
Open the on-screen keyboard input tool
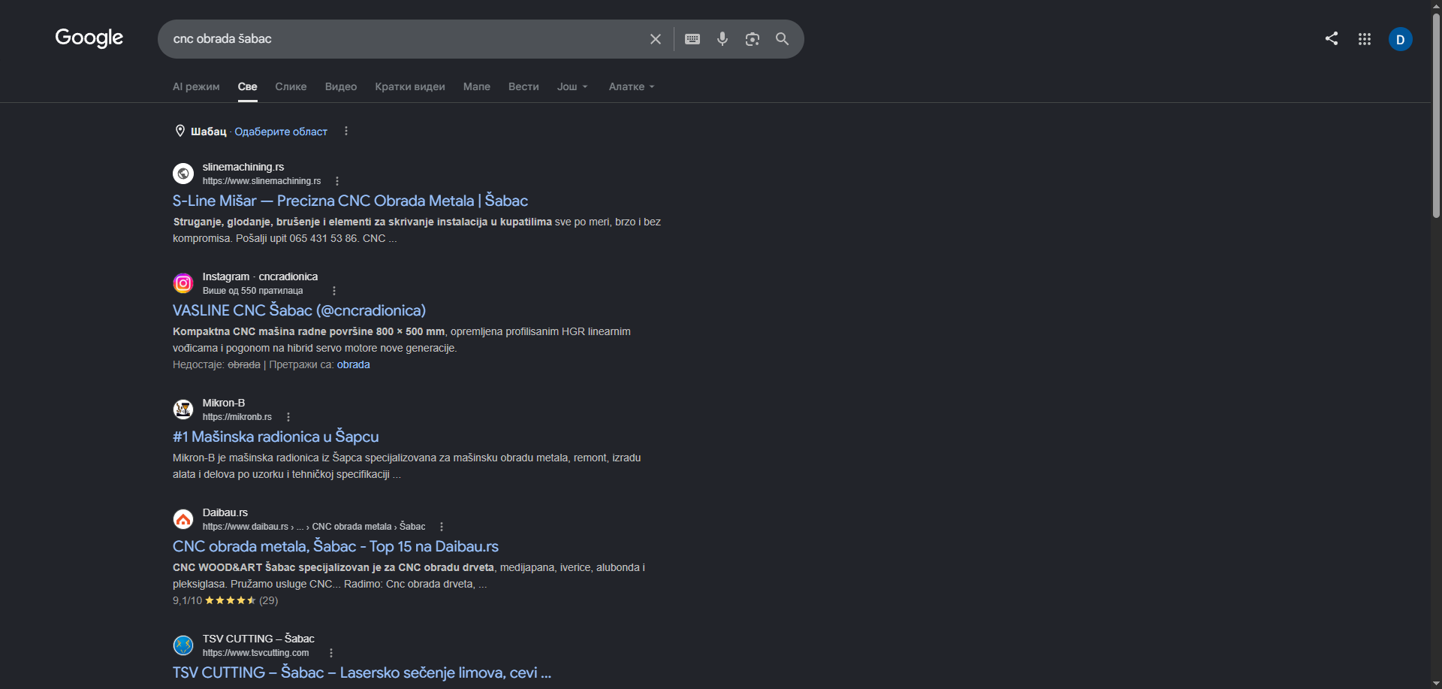click(x=692, y=39)
